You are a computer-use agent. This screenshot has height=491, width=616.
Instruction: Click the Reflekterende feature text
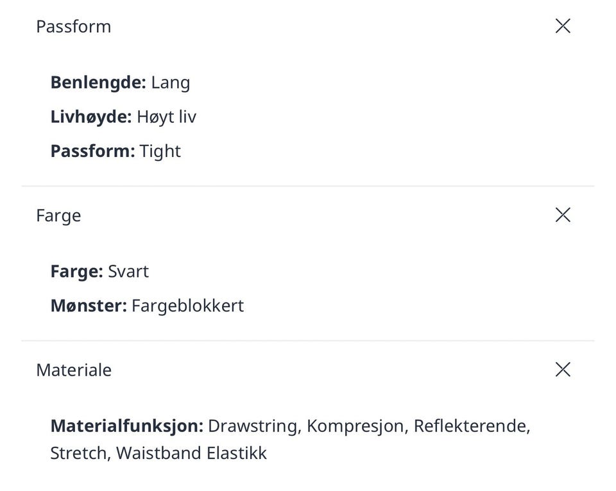471,426
